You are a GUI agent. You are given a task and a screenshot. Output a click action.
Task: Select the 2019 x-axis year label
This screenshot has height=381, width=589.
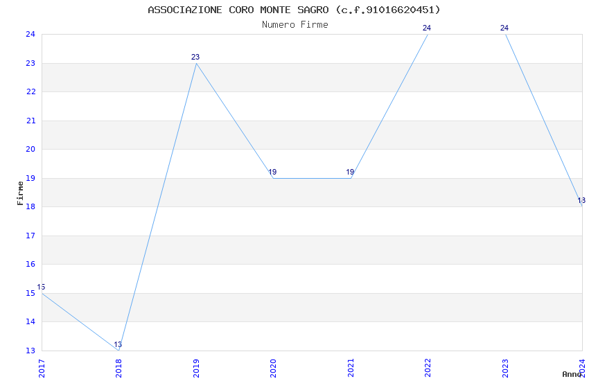click(196, 369)
